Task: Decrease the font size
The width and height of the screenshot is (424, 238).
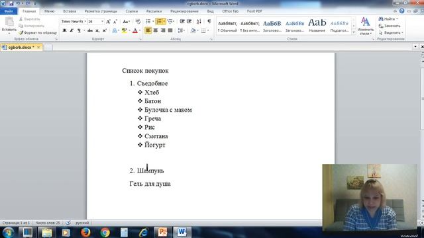Action: (115, 22)
